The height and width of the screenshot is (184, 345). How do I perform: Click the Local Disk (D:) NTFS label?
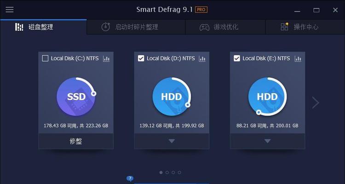point(171,58)
